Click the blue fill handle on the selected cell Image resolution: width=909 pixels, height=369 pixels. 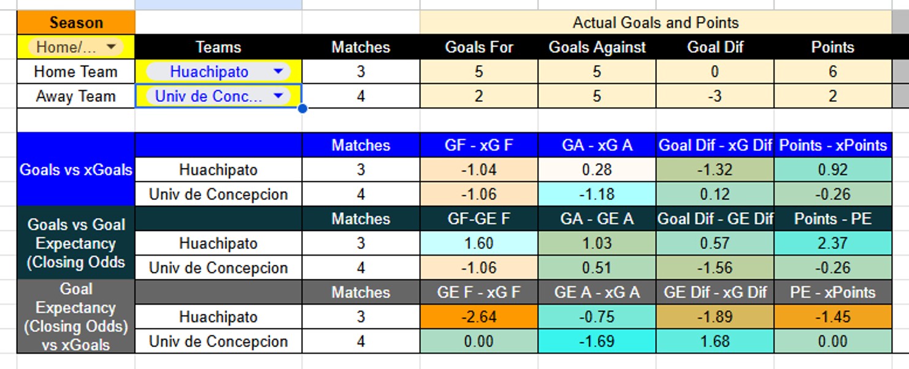(301, 108)
